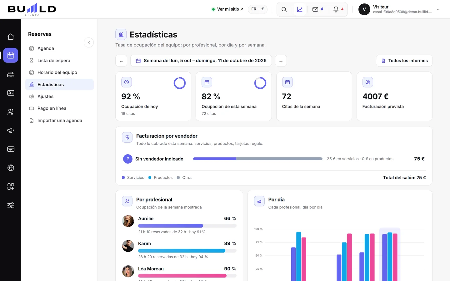
Task: Click Aurélie's profile photo
Action: 128,221
